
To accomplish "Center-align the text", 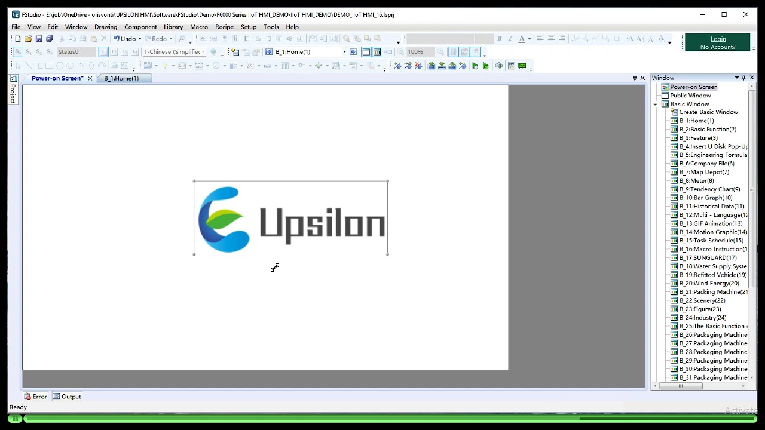I will point(551,39).
